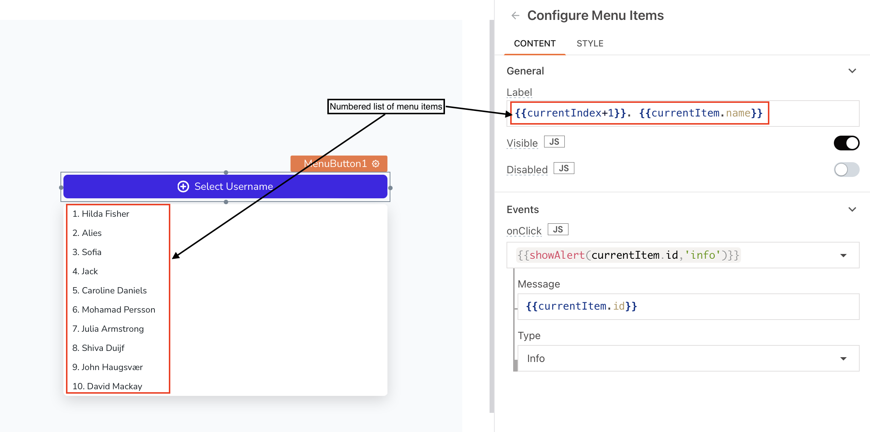Collapse the Events section chevron

852,209
